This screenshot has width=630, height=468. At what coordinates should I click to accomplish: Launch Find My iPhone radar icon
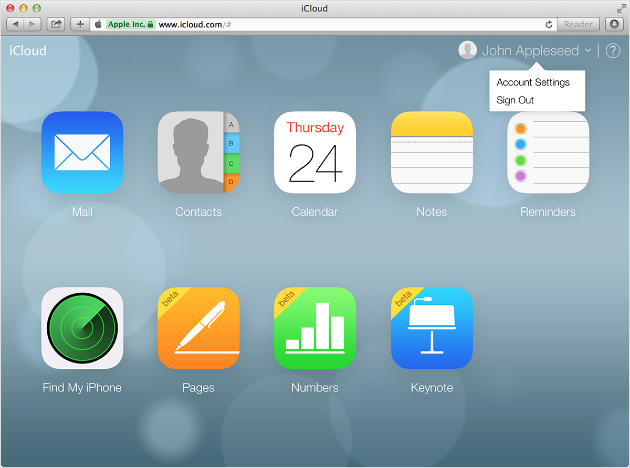point(82,328)
